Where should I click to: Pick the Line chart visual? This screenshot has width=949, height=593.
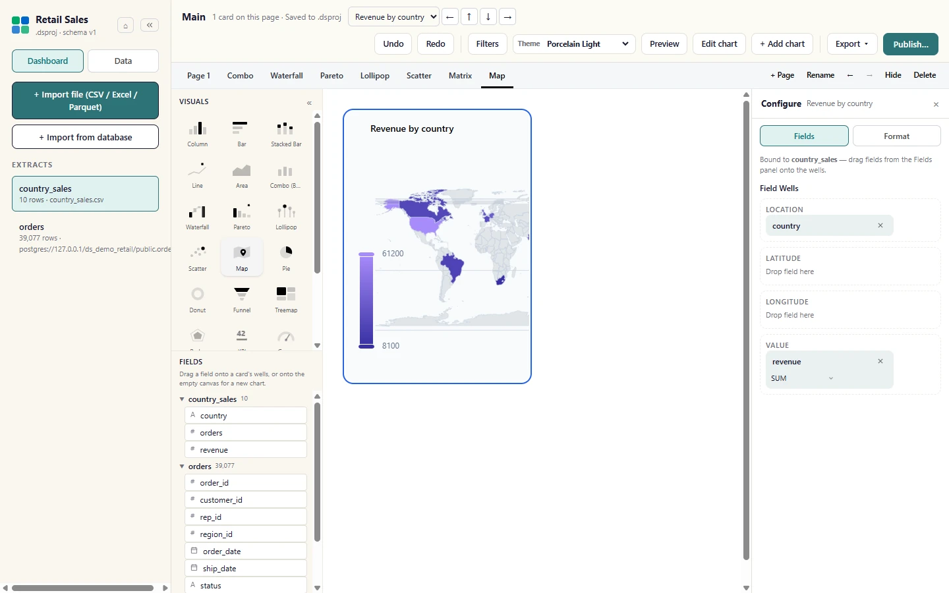tap(198, 175)
